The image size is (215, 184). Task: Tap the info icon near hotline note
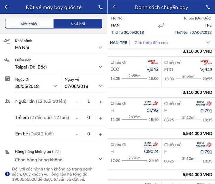coord(7,174)
